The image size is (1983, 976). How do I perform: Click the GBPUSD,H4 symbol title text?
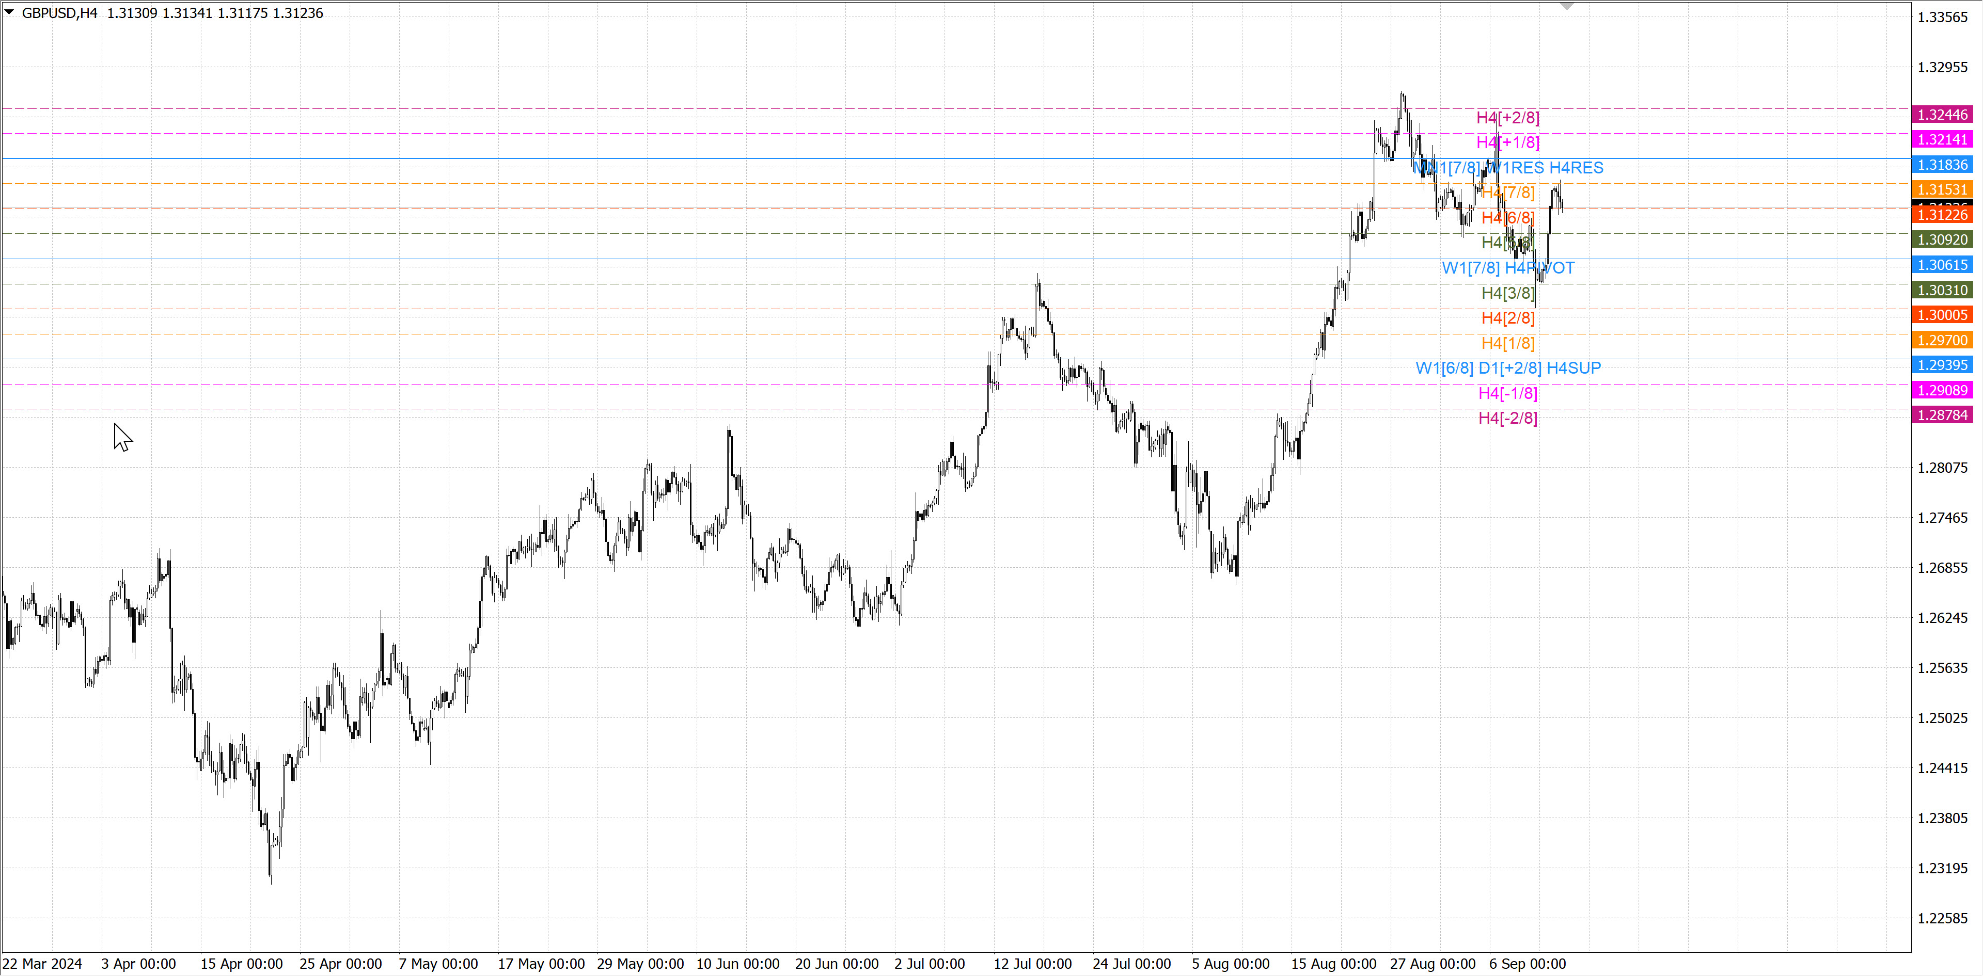59,13
